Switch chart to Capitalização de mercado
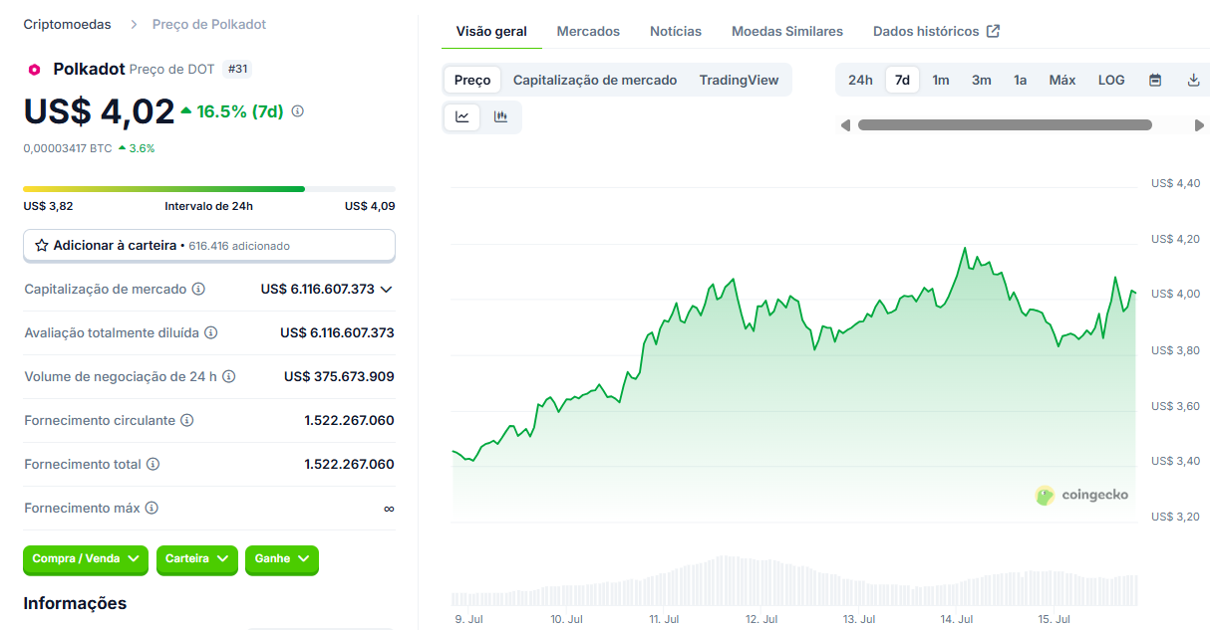Viewport: 1211px width, 630px height. pyautogui.click(x=595, y=80)
